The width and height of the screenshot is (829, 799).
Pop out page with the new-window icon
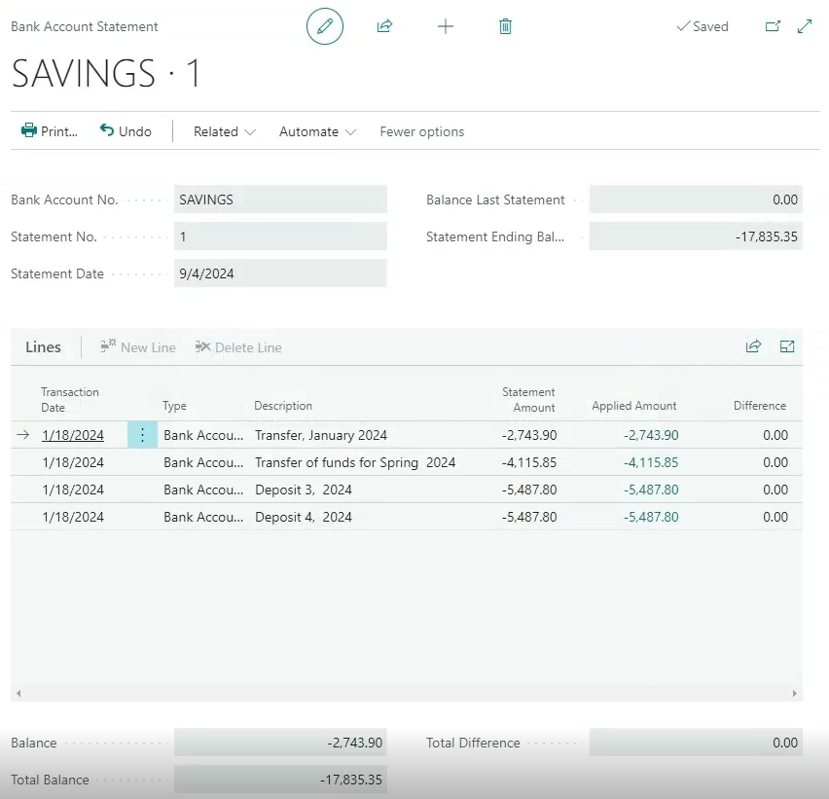773,26
